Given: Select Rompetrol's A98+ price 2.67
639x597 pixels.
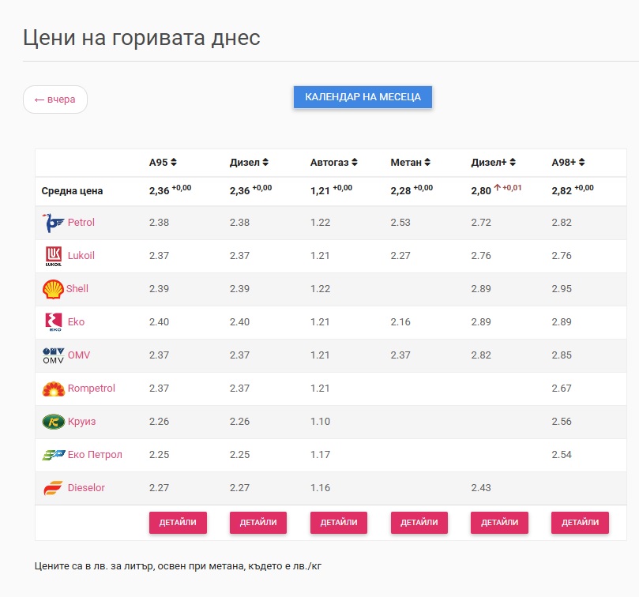Looking at the screenshot, I should pos(562,388).
